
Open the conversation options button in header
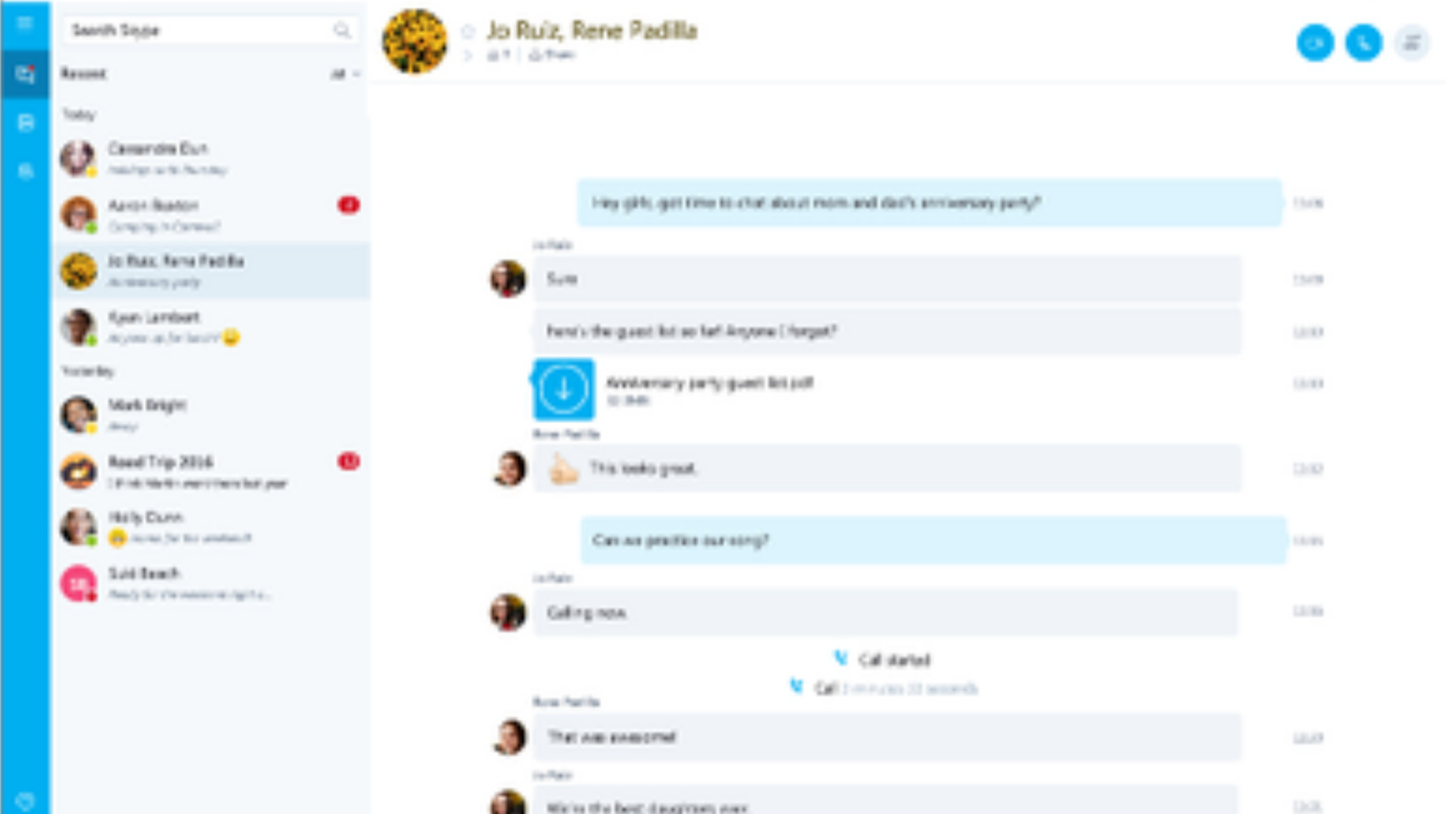point(1411,43)
